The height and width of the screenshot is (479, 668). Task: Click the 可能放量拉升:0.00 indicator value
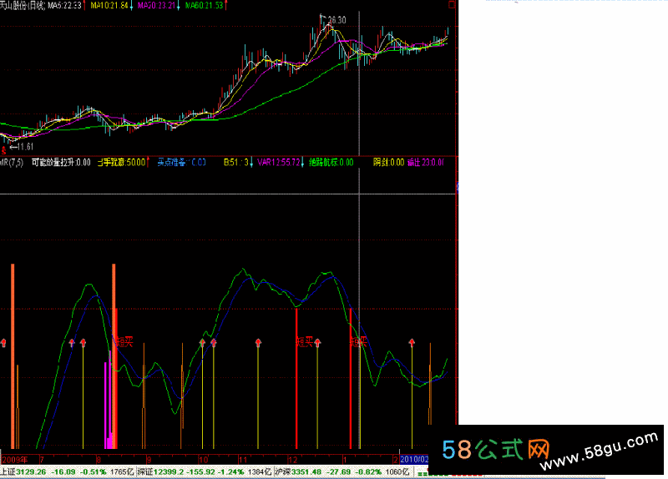(x=61, y=162)
